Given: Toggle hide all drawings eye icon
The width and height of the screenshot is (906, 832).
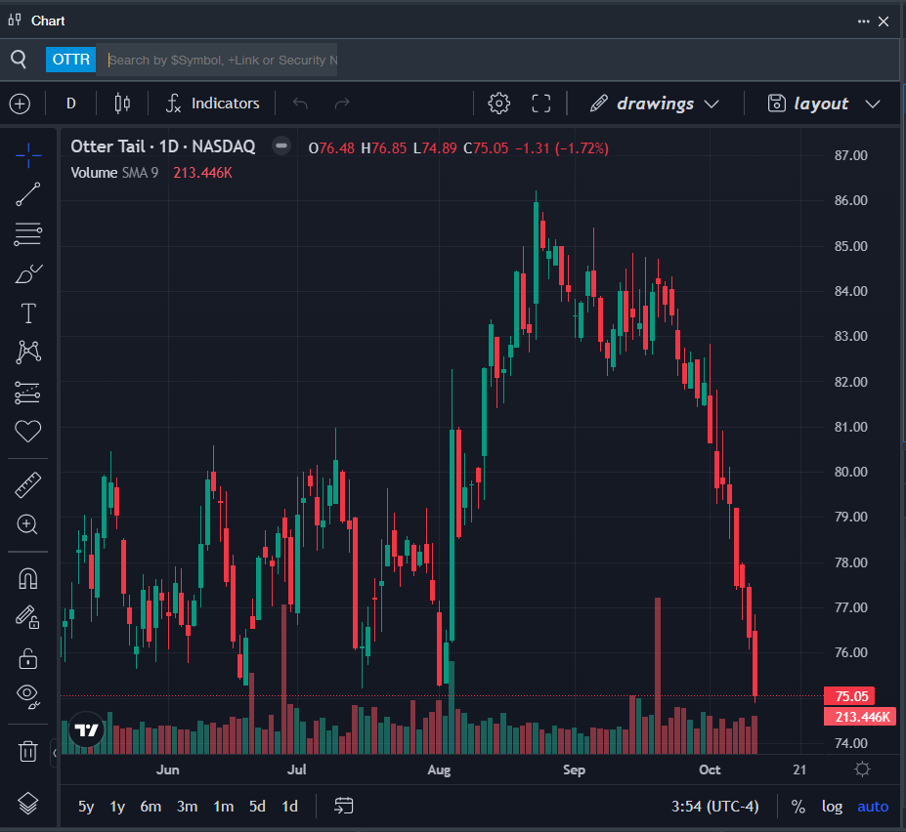Looking at the screenshot, I should point(28,696).
